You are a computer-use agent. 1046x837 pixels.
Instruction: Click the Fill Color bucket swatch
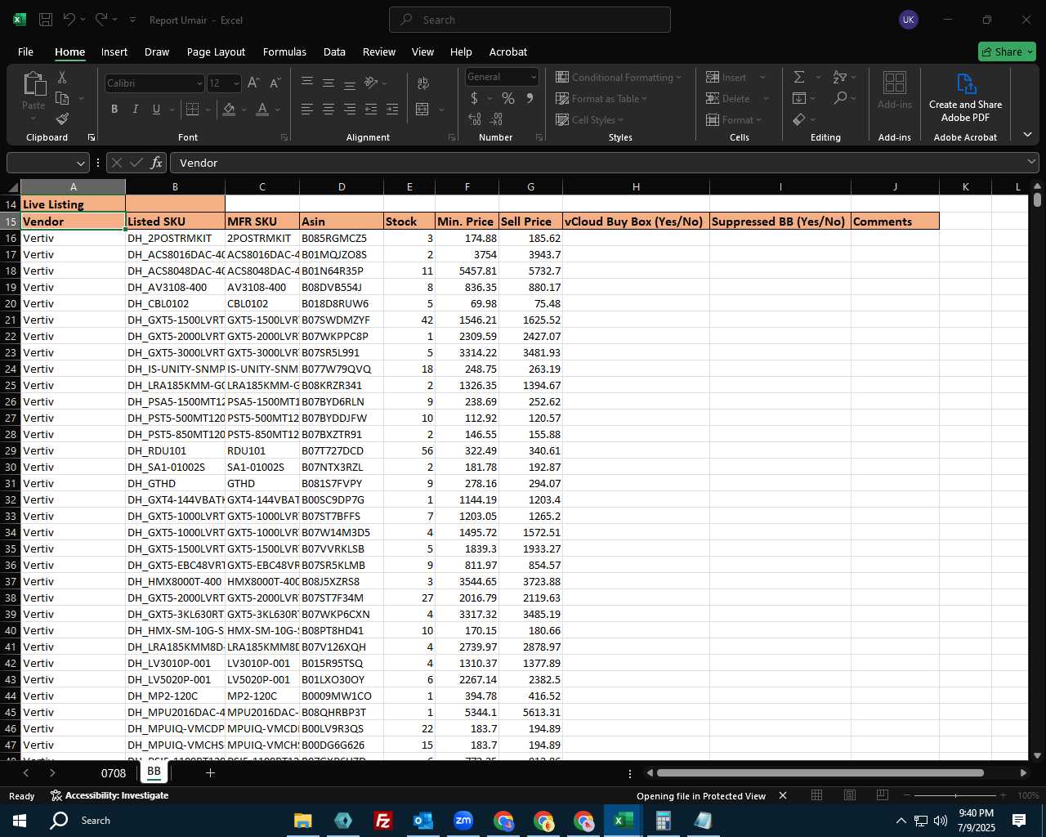[229, 109]
